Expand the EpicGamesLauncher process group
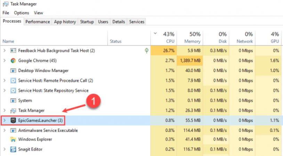Image resolution: width=283 pixels, height=156 pixels. click(x=5, y=120)
